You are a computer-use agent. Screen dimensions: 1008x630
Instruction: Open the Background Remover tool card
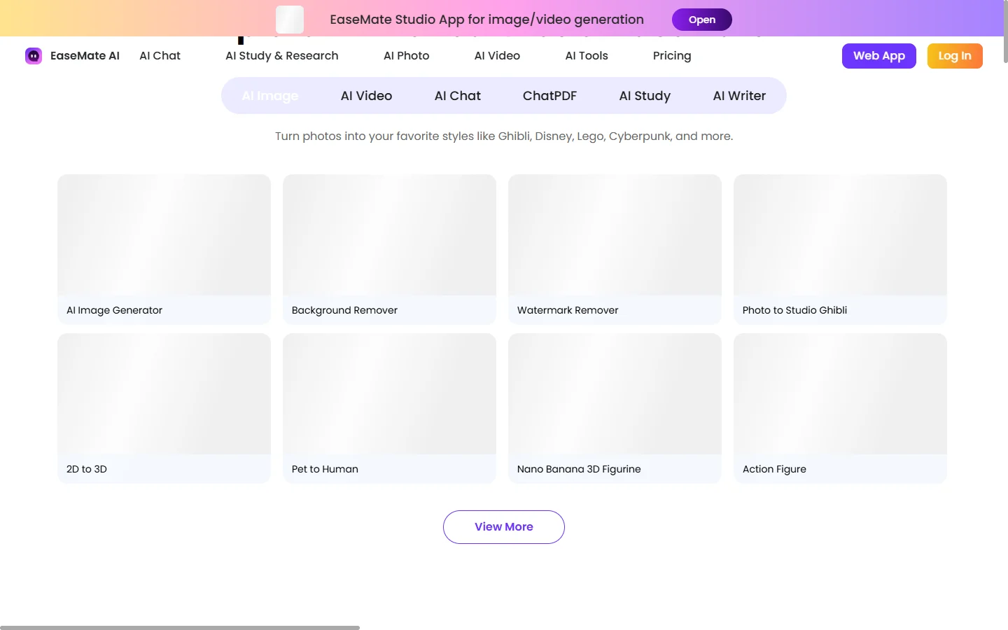[389, 249]
